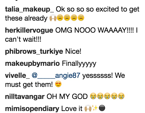The height and width of the screenshot is (113, 145).
Task: Click first crying emoji after OH MY GOD
Action: click(93, 96)
